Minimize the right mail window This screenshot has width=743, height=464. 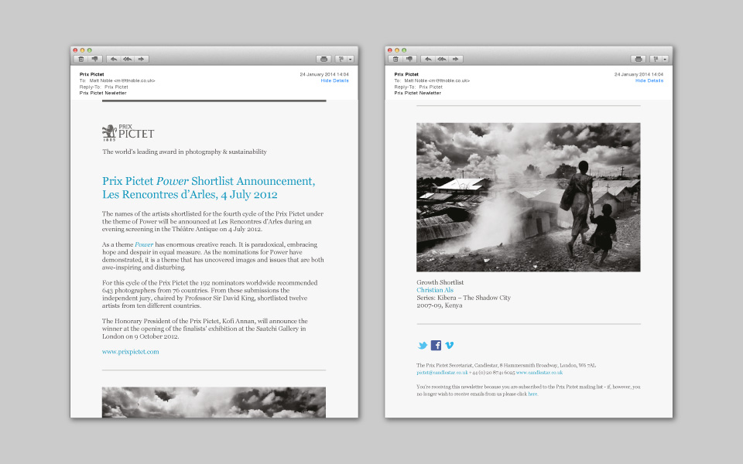tap(396, 50)
